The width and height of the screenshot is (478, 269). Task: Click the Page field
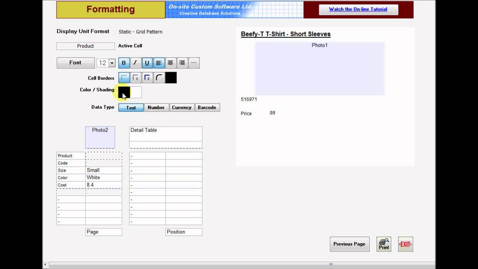click(x=103, y=232)
